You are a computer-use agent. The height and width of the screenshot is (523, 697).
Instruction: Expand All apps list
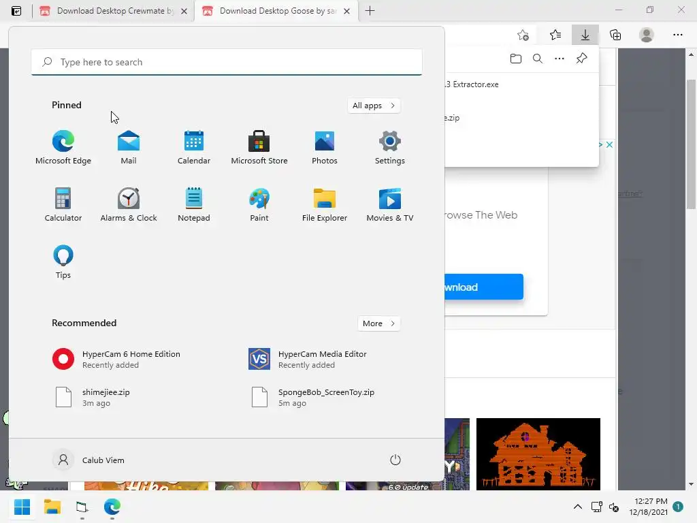[374, 106]
